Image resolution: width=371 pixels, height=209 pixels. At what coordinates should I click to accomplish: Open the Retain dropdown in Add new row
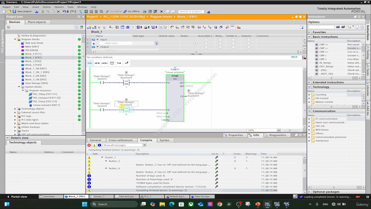tap(195, 43)
